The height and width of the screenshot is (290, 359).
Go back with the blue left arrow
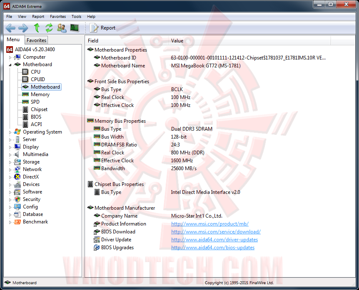pyautogui.click(x=10, y=28)
